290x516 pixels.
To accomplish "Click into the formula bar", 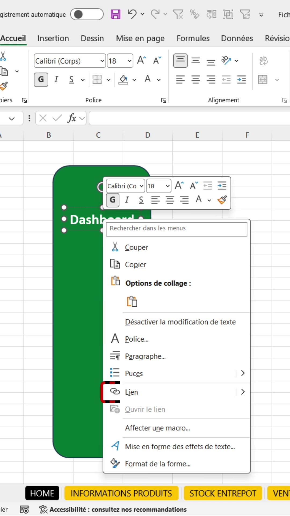I will [190, 118].
